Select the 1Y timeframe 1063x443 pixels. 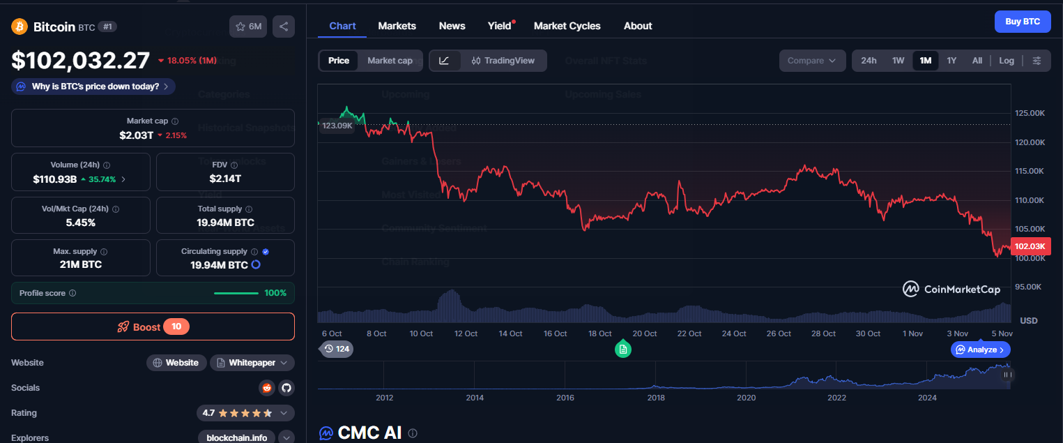pyautogui.click(x=951, y=61)
